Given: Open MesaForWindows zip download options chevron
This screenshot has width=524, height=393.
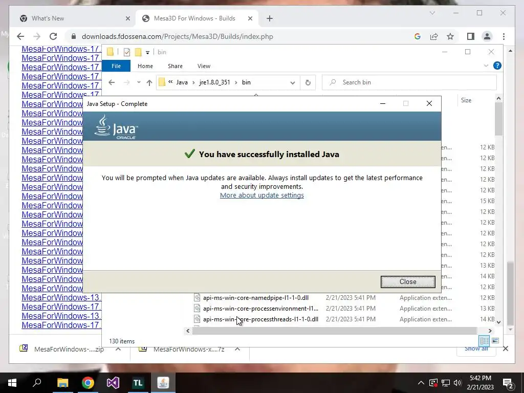Looking at the screenshot, I should point(118,349).
